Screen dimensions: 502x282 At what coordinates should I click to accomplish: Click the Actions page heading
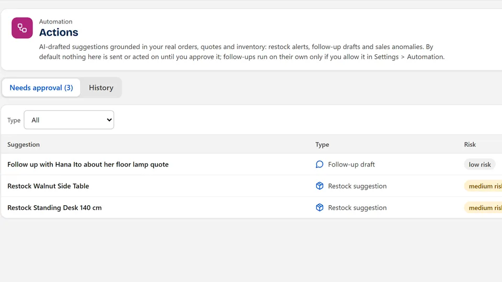59,32
